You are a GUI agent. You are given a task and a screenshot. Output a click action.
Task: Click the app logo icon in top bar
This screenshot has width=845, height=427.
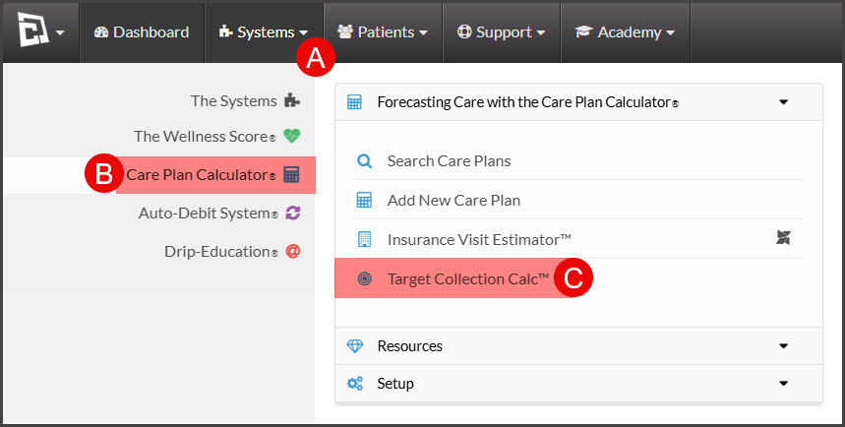pos(32,30)
